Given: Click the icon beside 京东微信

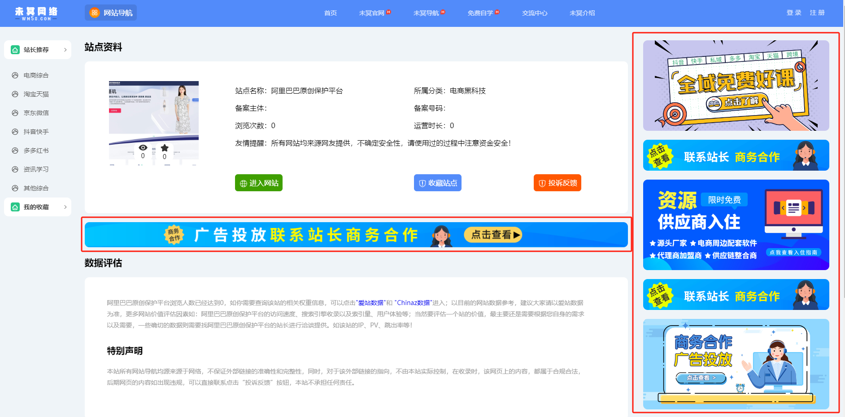Looking at the screenshot, I should [x=15, y=113].
